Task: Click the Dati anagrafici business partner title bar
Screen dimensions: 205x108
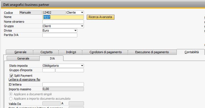Action: [103, 5]
